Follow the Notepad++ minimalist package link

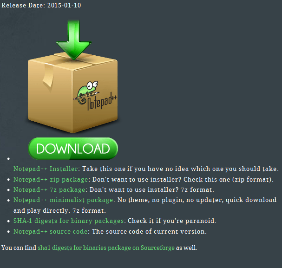pyautogui.click(x=63, y=200)
